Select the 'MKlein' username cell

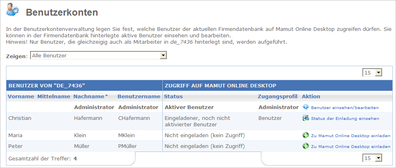(x=126, y=136)
